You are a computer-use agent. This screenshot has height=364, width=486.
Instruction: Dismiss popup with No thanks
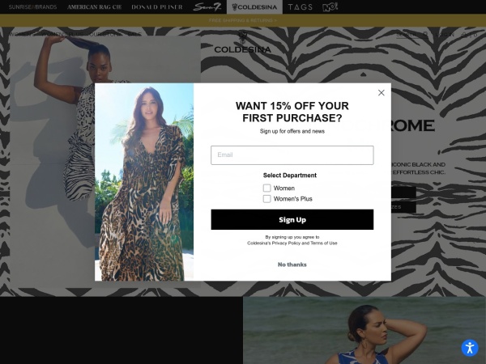(292, 265)
